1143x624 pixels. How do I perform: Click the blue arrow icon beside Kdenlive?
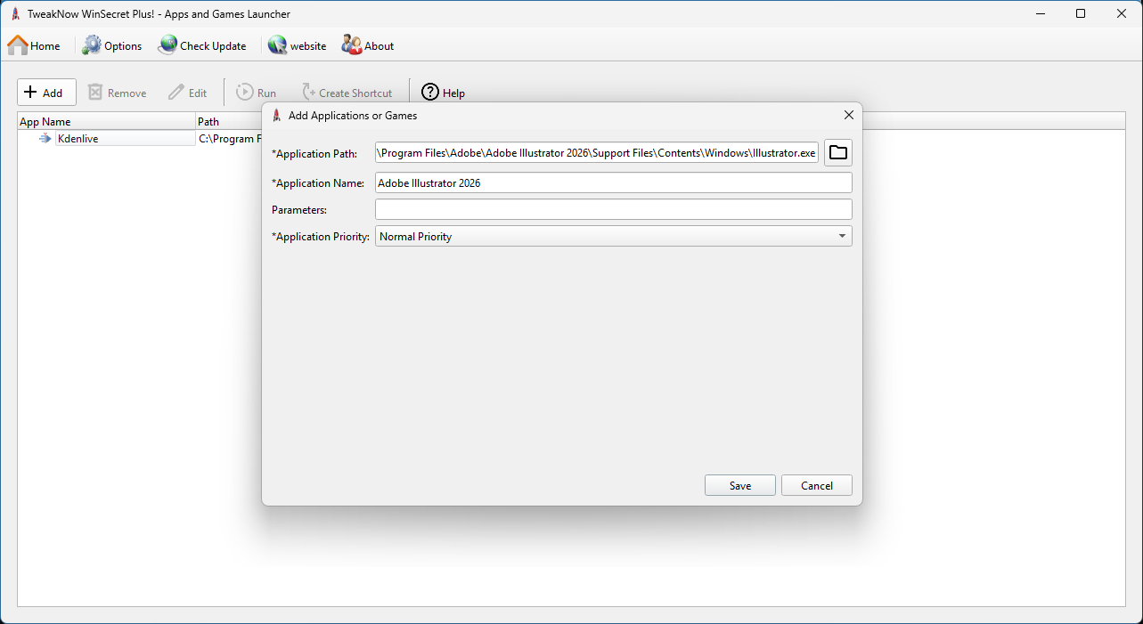click(x=45, y=139)
